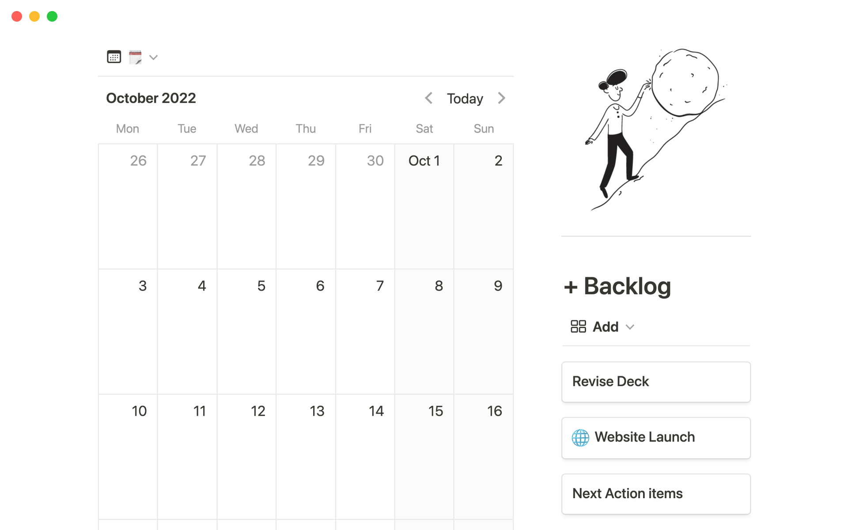Click the gallery grid icon beside Add
This screenshot has height=530, width=848.
[x=578, y=327]
